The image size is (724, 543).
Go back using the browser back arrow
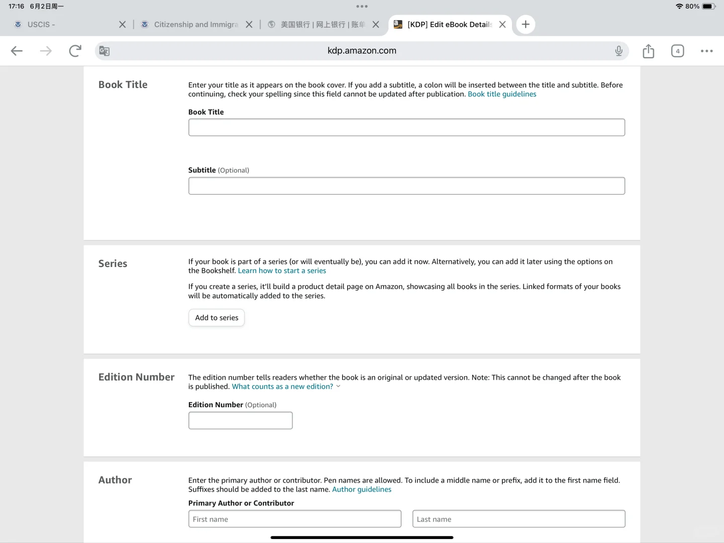click(x=17, y=51)
